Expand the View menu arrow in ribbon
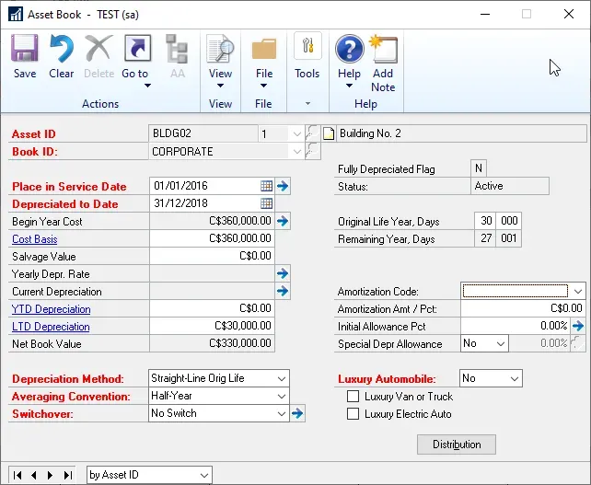Viewport: 591px width, 485px height. 220,86
